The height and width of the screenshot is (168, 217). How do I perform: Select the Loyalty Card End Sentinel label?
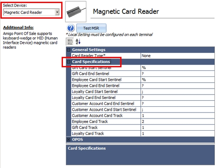pos(94,98)
